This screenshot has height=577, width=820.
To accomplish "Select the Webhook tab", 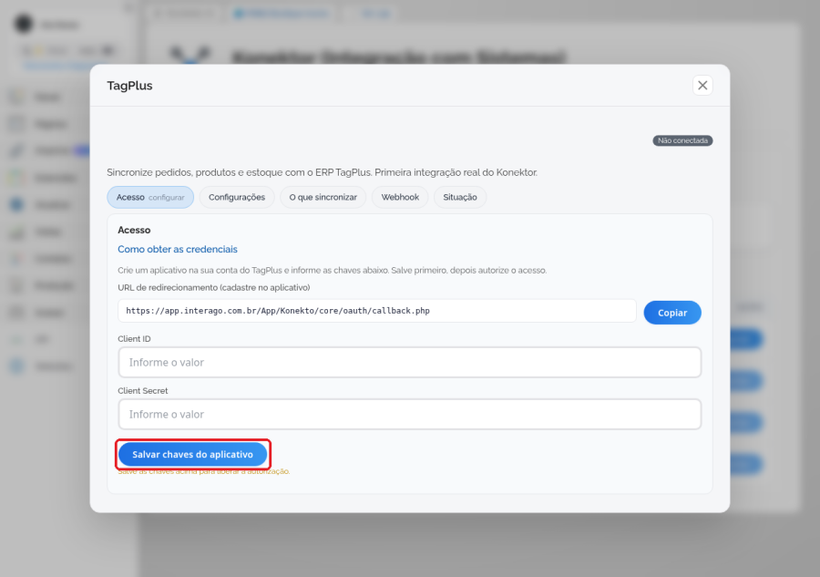I will (400, 197).
